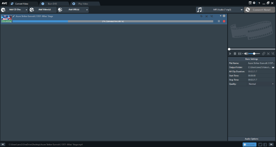
Task: Expand the Add CD Disc dropdown arrow
Action: pos(26,10)
